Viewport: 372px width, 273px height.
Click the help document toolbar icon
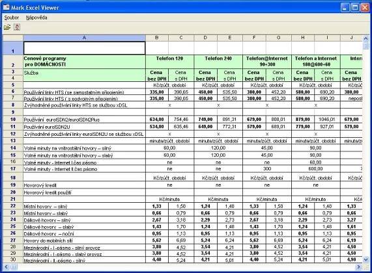tap(17, 27)
